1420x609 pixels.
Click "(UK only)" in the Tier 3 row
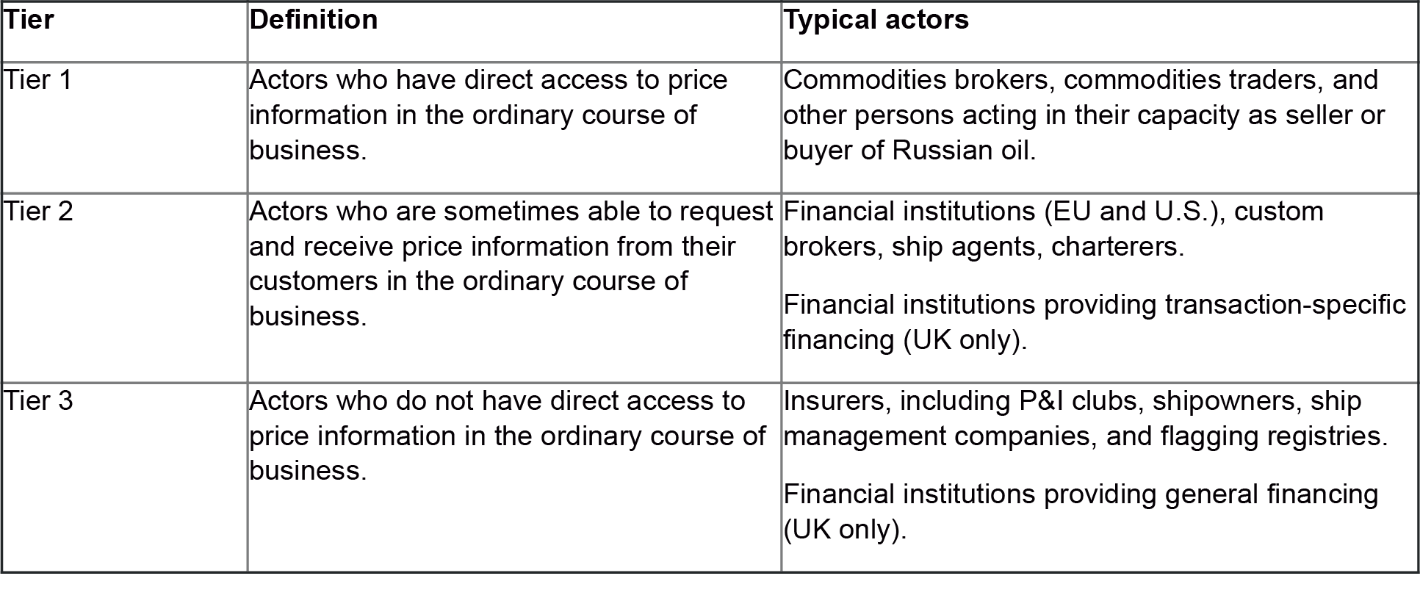(x=843, y=530)
